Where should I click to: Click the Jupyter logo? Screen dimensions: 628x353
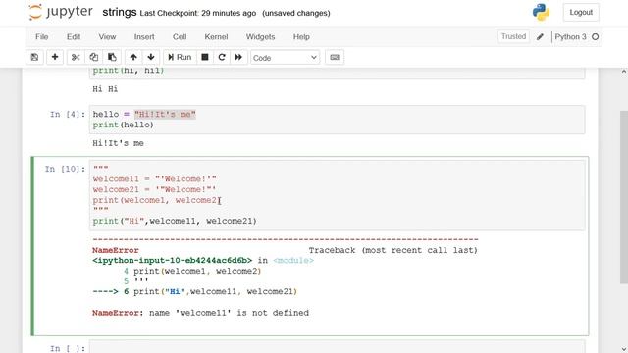[61, 12]
